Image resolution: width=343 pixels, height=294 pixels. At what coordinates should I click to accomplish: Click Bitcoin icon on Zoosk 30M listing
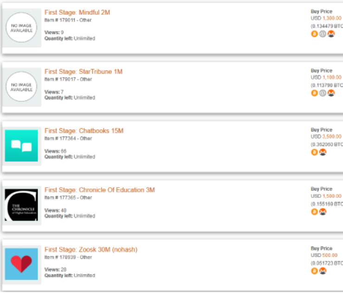click(315, 271)
